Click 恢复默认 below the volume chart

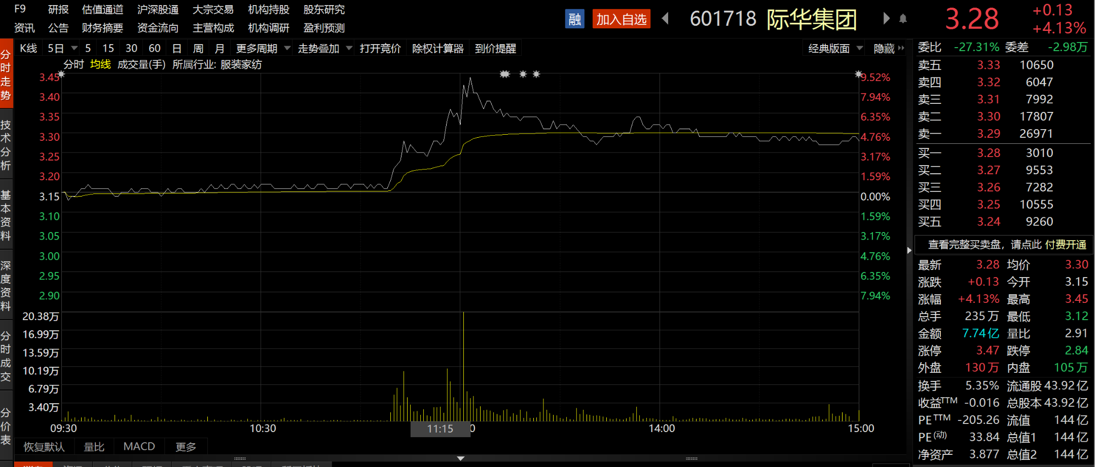click(44, 447)
